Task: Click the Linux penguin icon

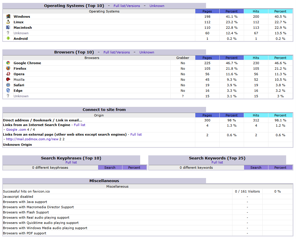Action: click(8, 22)
